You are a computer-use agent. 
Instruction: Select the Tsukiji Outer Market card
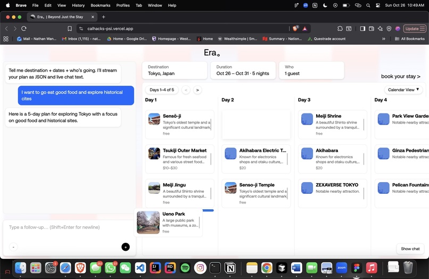click(179, 159)
